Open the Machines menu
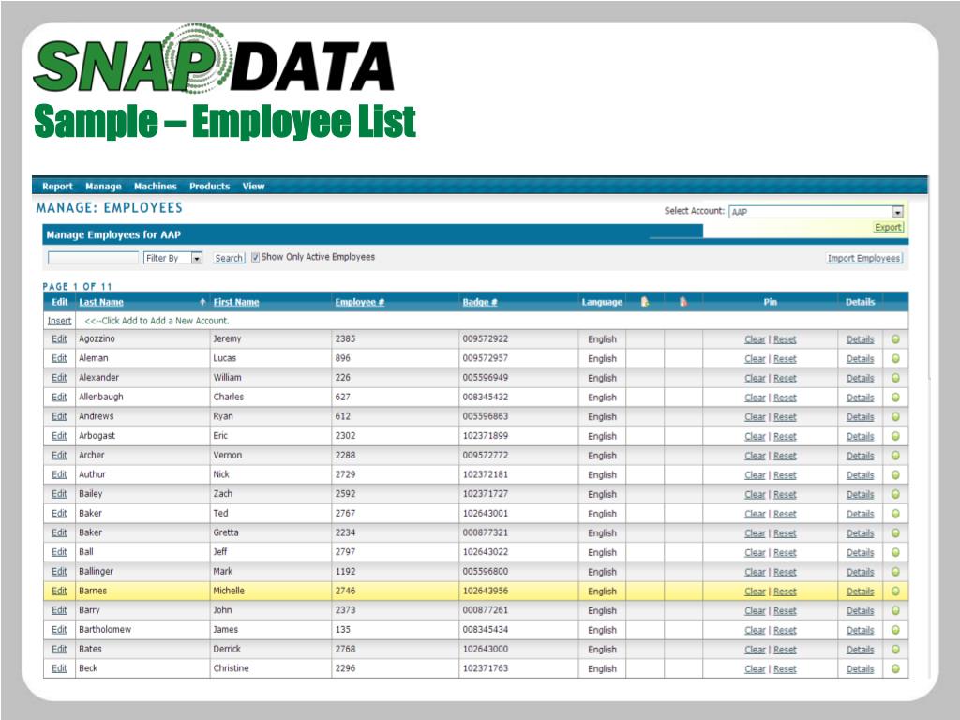Image resolution: width=960 pixels, height=720 pixels. [x=156, y=187]
